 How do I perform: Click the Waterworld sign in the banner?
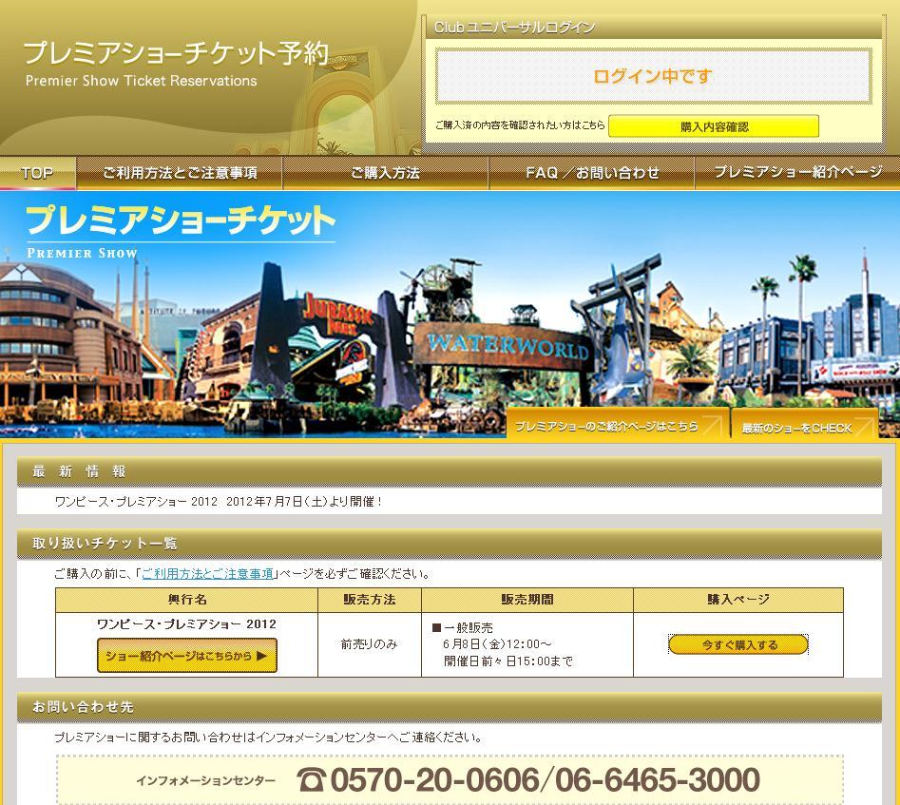[507, 346]
